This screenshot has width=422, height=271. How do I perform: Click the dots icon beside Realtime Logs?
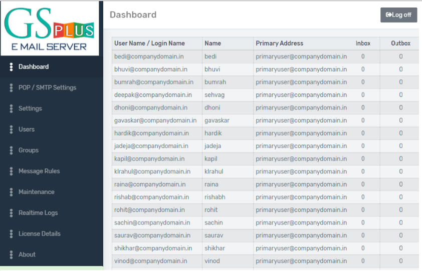[11, 213]
